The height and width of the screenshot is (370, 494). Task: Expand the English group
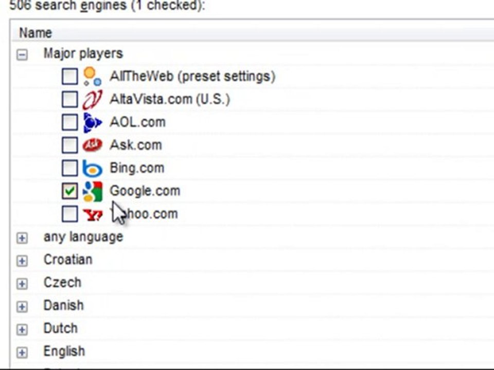click(22, 353)
